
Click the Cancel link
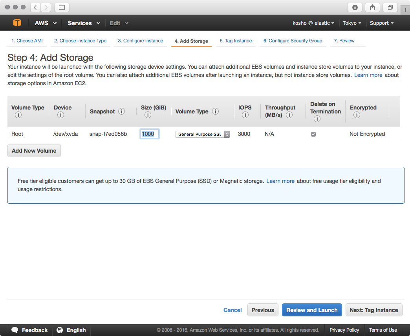pyautogui.click(x=232, y=310)
